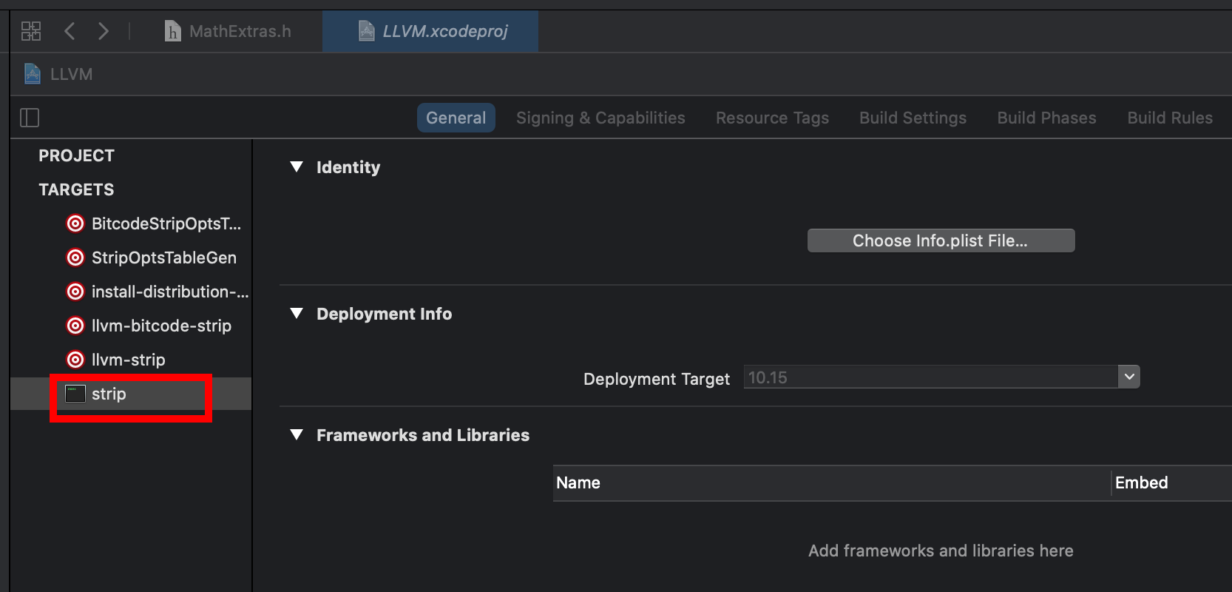Viewport: 1232px width, 592px height.
Task: Open the Resource Tags tab
Action: pos(772,118)
